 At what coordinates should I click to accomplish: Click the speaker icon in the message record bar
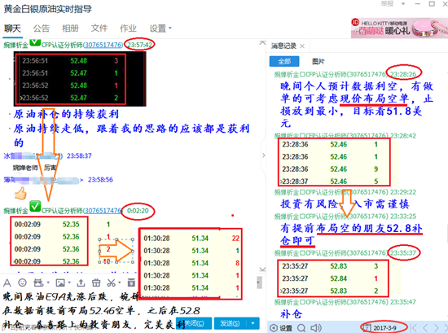click(x=316, y=328)
